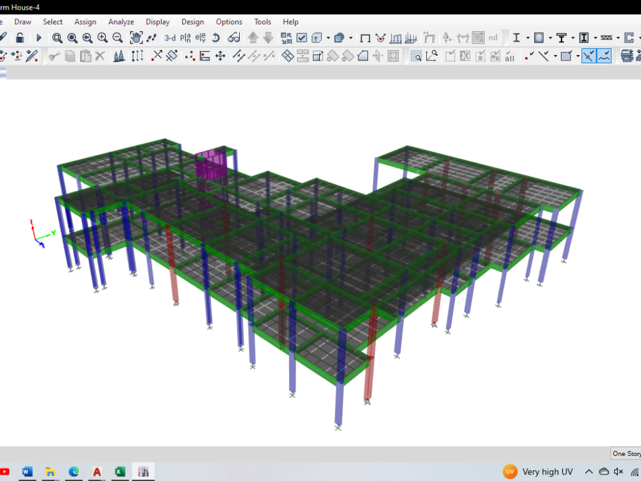Image resolution: width=641 pixels, height=481 pixels.
Task: Select all objects with the all icon
Action: [x=508, y=56]
